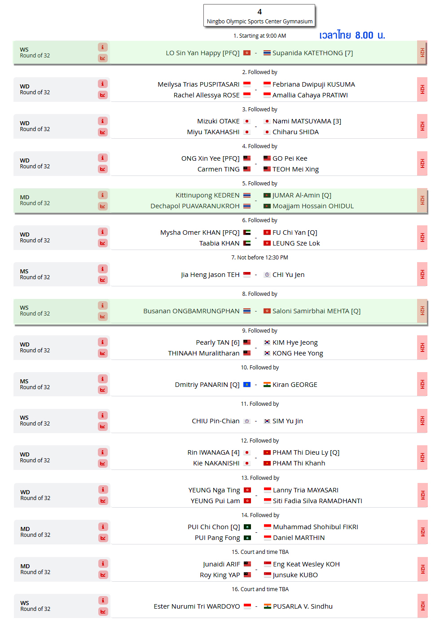Open H2H for Dmitriy PANARIN vs Kiran GEORGE
Viewport: 431px width, 623px height.
pyautogui.click(x=422, y=384)
